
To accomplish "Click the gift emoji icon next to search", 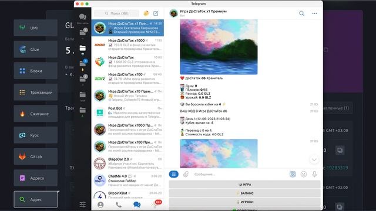I will click(x=146, y=13).
